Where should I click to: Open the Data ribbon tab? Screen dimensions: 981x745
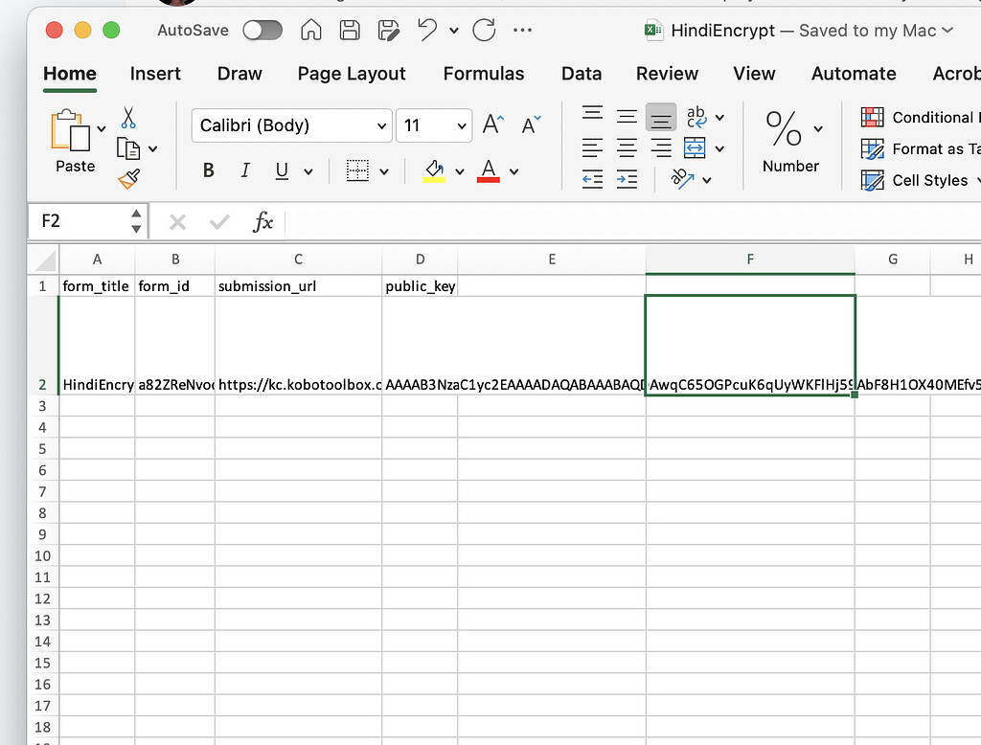pos(581,74)
